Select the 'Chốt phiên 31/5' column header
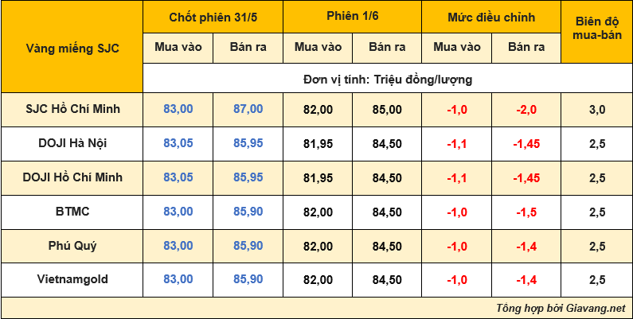This screenshot has width=633, height=319. (x=213, y=18)
